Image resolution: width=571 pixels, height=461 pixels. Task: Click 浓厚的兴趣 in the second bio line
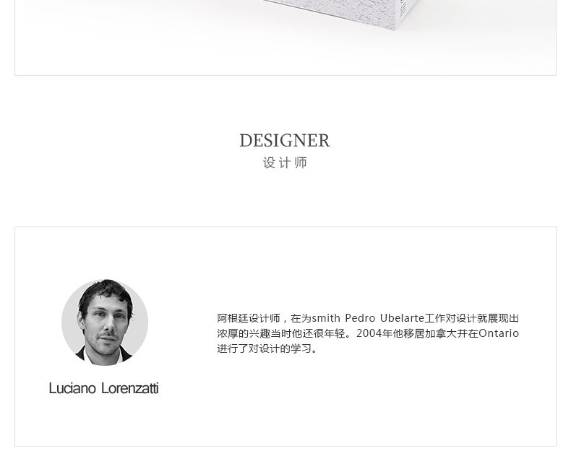pyautogui.click(x=244, y=333)
